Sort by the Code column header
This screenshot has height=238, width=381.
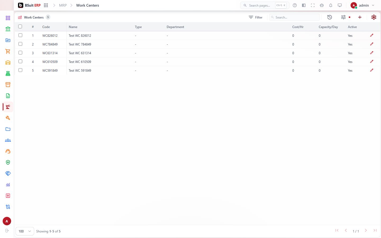(46, 27)
